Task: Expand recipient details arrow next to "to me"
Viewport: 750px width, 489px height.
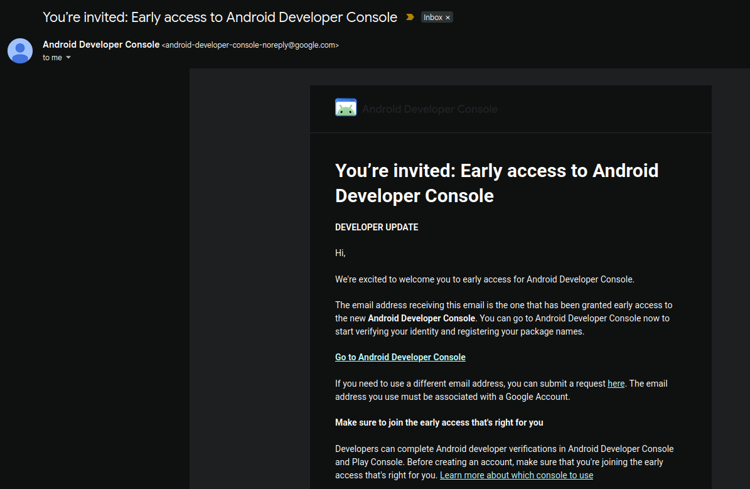Action: [68, 58]
